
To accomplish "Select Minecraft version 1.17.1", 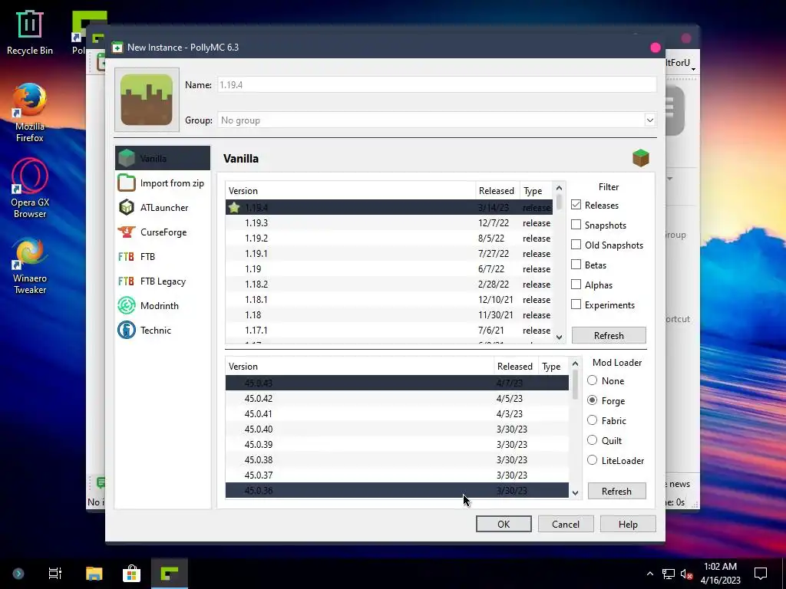I will (x=389, y=330).
